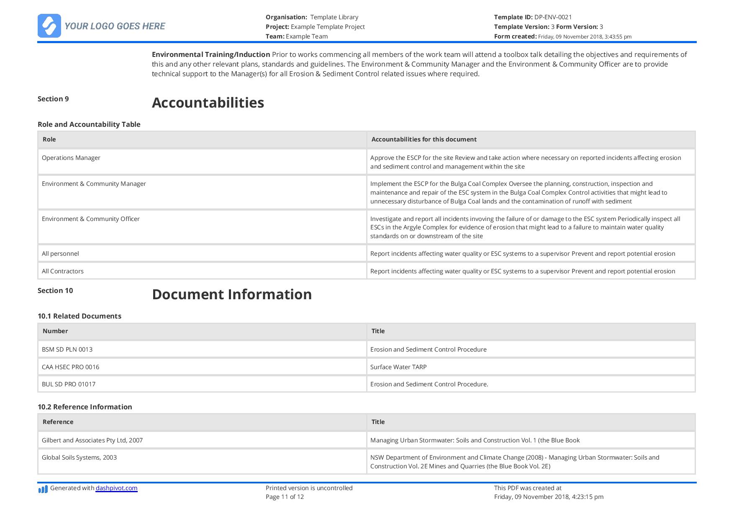Click 'Title' header in Related Documents table
734x519 pixels.
coord(531,331)
